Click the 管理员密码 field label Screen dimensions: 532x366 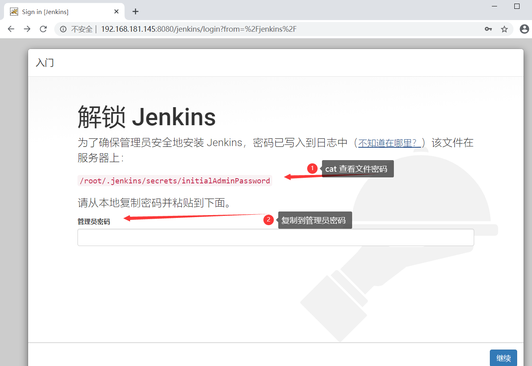[x=94, y=222]
